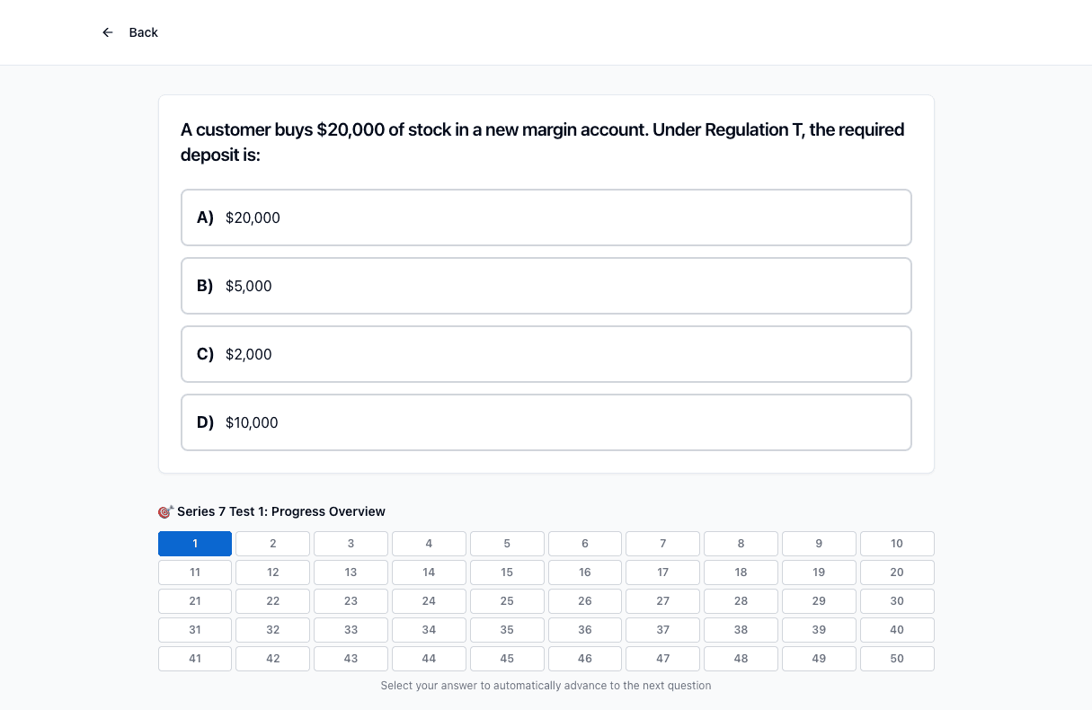
Task: Jump to question 2
Action: 273,544
